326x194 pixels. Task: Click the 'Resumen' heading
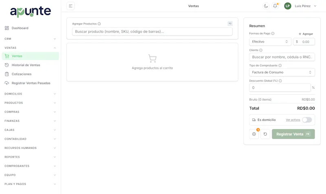click(257, 26)
